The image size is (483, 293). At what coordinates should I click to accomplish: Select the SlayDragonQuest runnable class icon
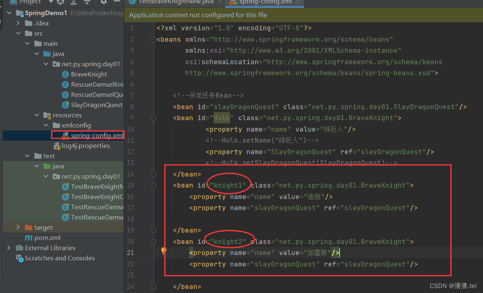[x=65, y=105]
